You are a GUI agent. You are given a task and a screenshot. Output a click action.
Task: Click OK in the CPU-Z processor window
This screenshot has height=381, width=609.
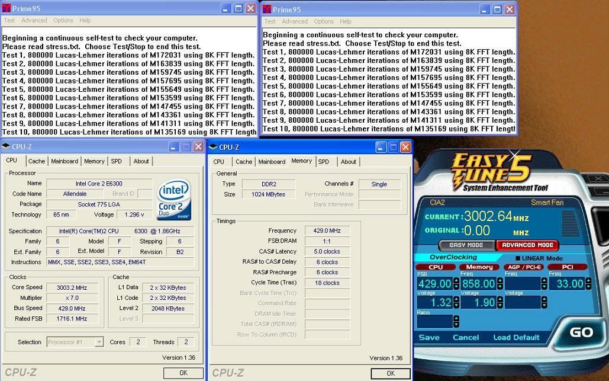tap(183, 373)
